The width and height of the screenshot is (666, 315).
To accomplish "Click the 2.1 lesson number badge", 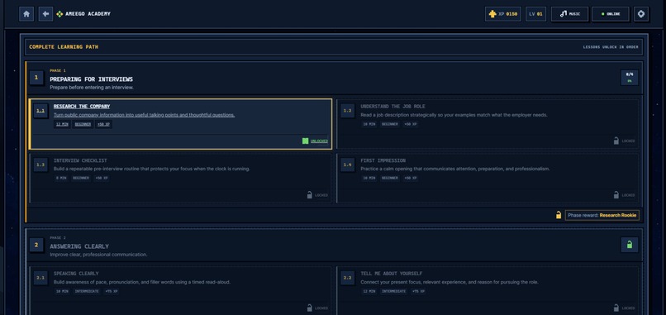I will click(40, 278).
